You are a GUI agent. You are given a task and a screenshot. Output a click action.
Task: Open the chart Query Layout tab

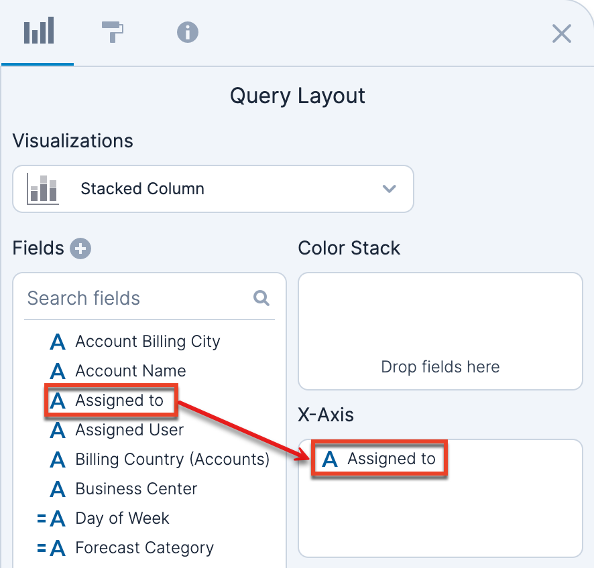[38, 32]
